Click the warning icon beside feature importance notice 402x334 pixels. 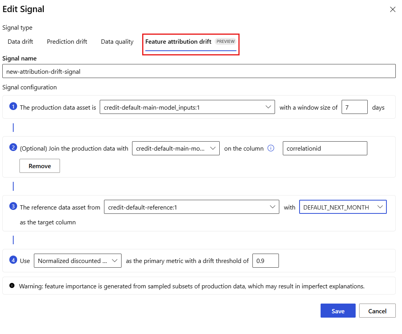[x=12, y=286]
